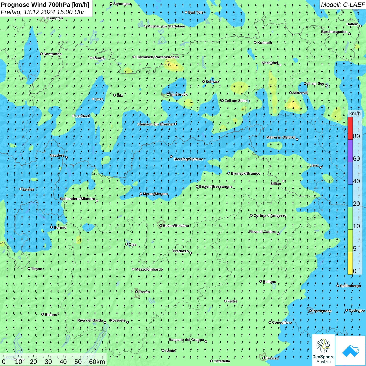Click the 'Modell: C-LAEF' label
The height and width of the screenshot is (366, 366).
pos(343,5)
